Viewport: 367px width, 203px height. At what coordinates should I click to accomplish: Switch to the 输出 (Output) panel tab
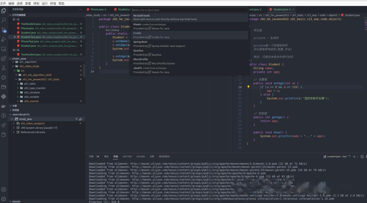point(106,156)
